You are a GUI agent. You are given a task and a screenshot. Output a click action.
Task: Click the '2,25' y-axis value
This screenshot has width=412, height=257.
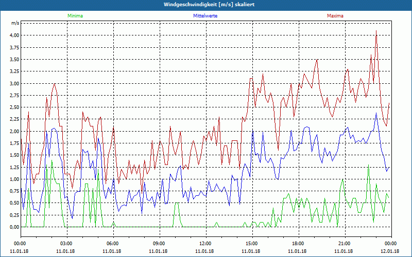[14, 119]
